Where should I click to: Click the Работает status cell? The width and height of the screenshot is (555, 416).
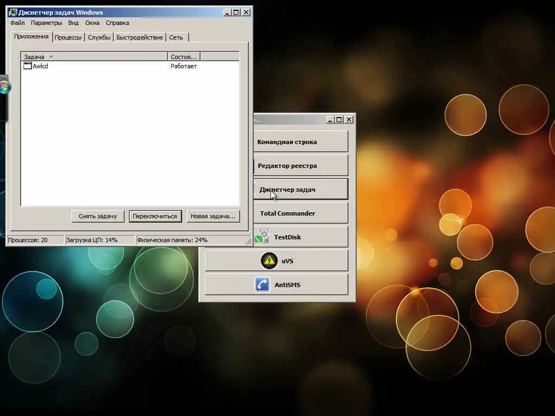point(184,66)
